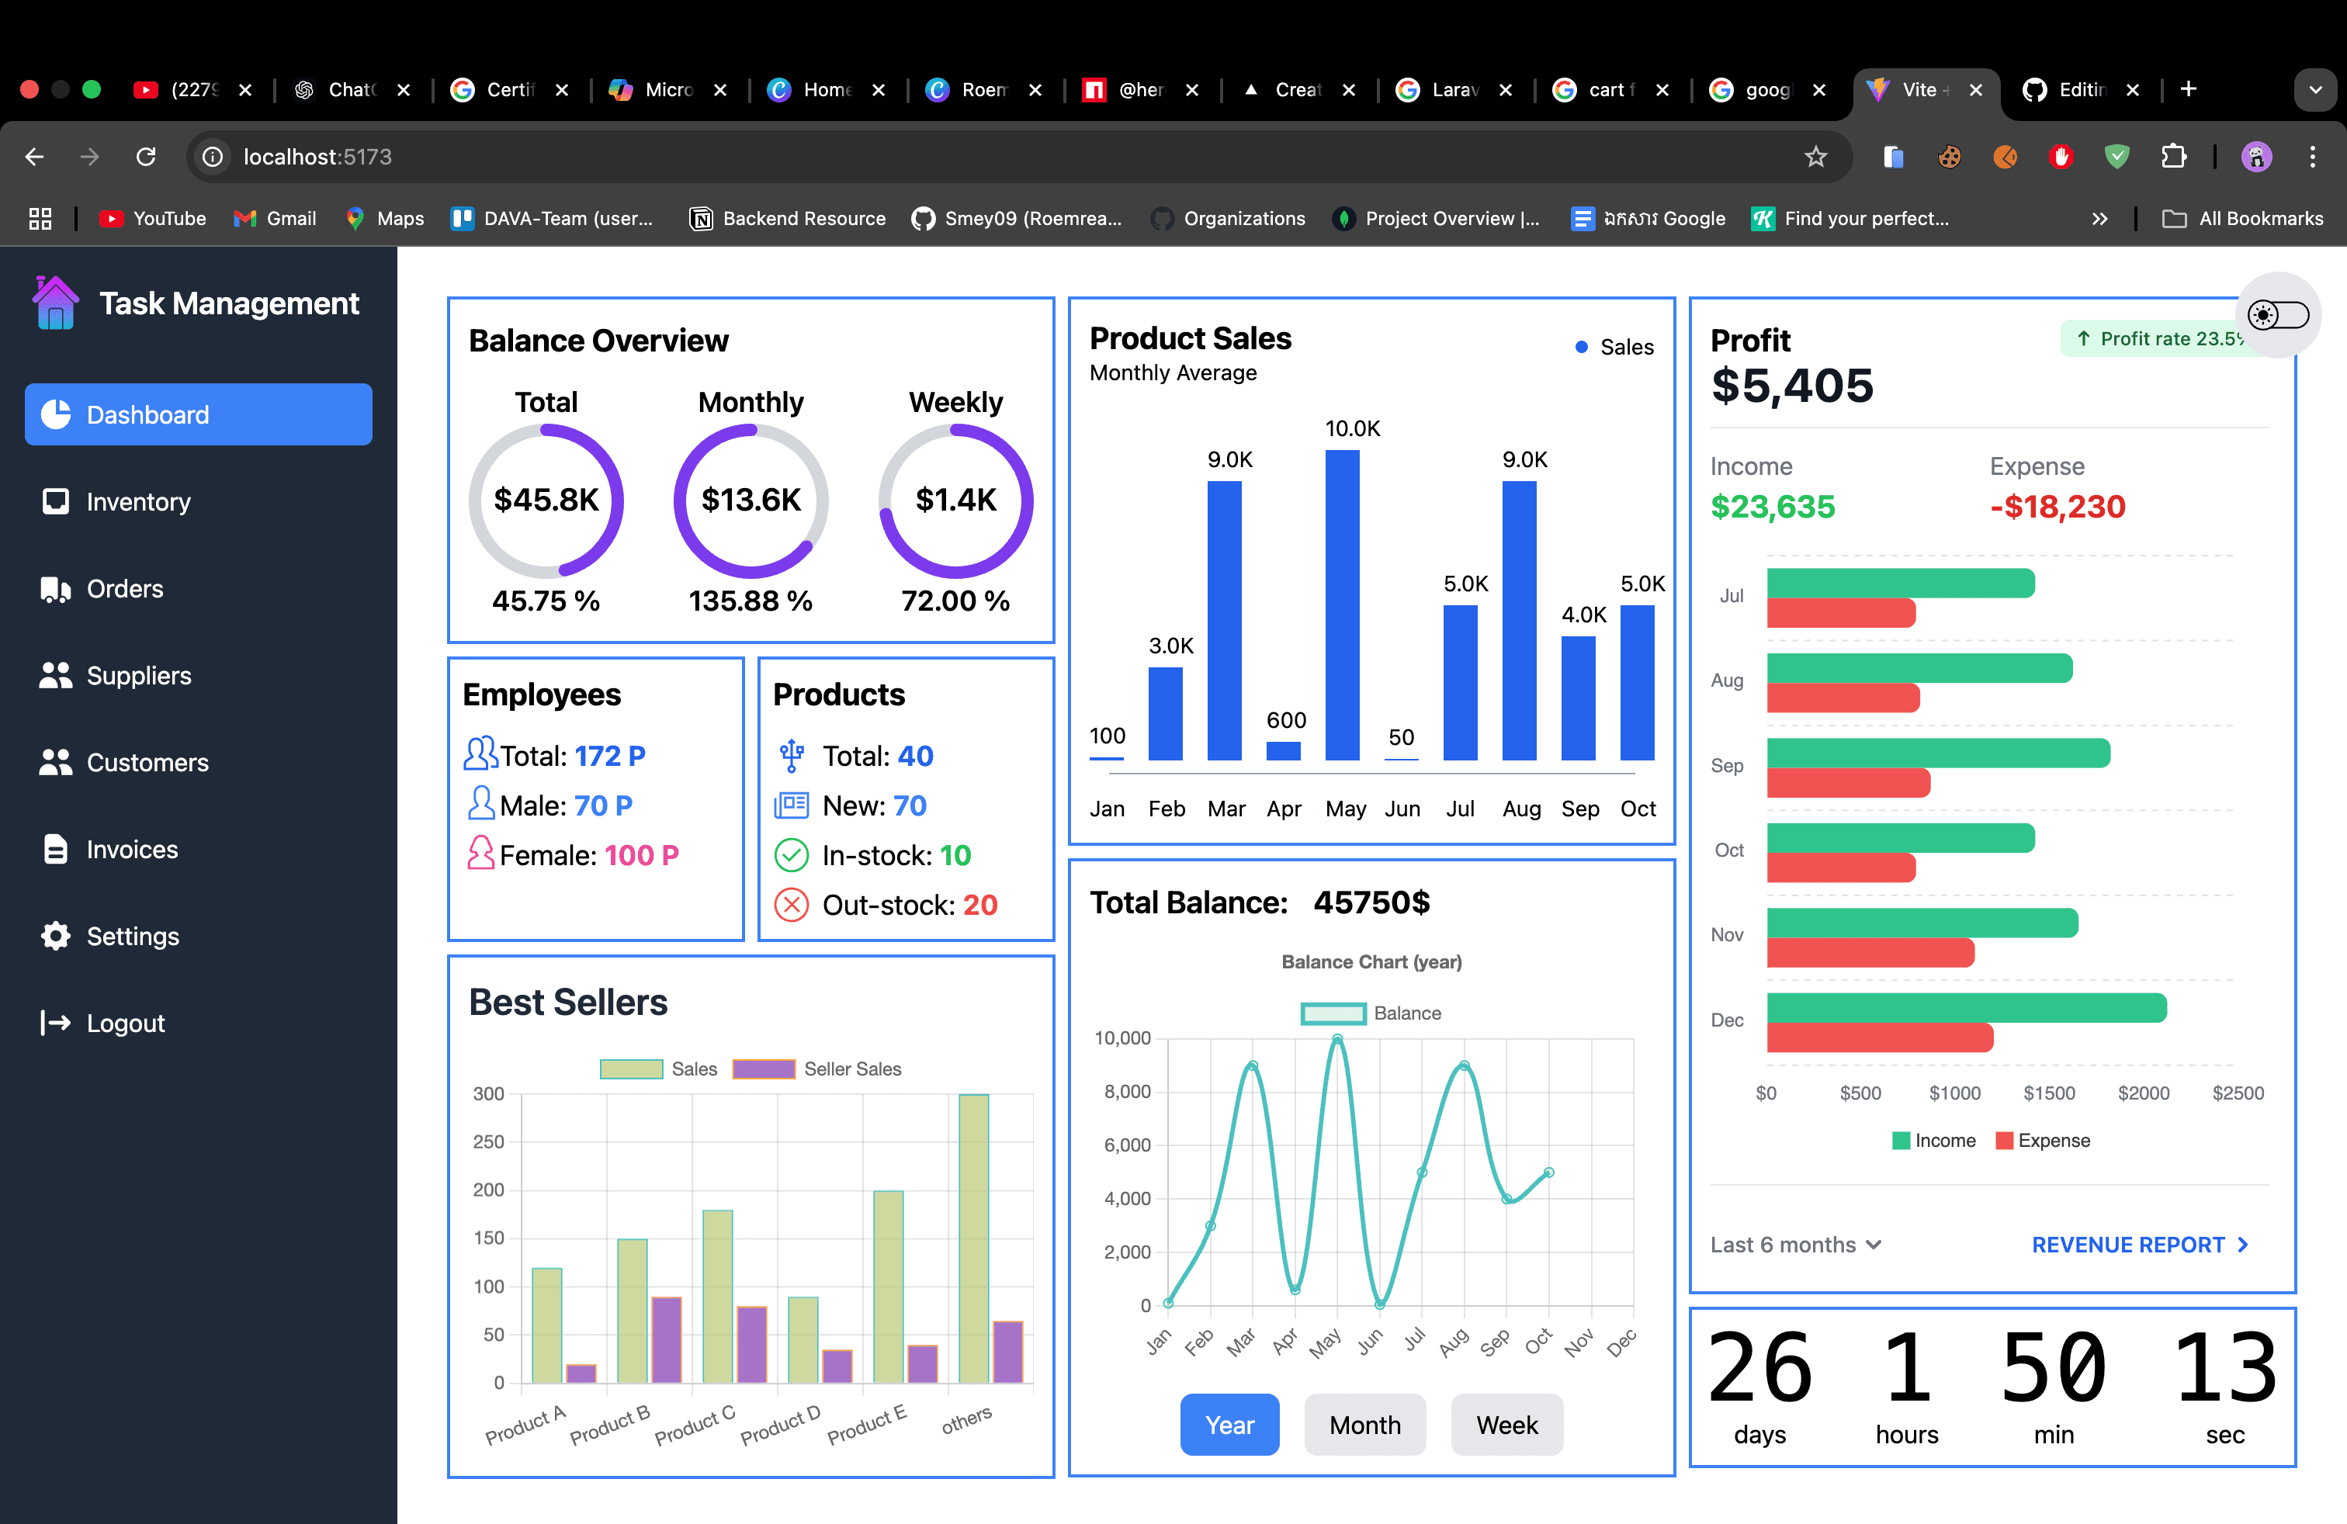The width and height of the screenshot is (2347, 1524).
Task: Click the Task Management house logo icon
Action: point(55,303)
